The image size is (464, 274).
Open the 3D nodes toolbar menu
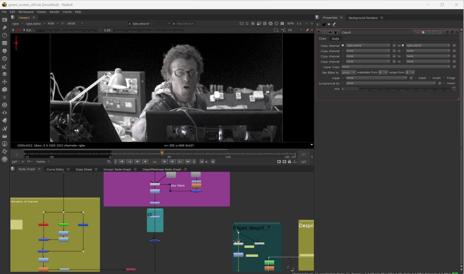tap(5, 89)
